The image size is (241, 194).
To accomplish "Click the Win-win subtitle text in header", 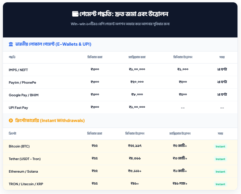I will [120, 24].
